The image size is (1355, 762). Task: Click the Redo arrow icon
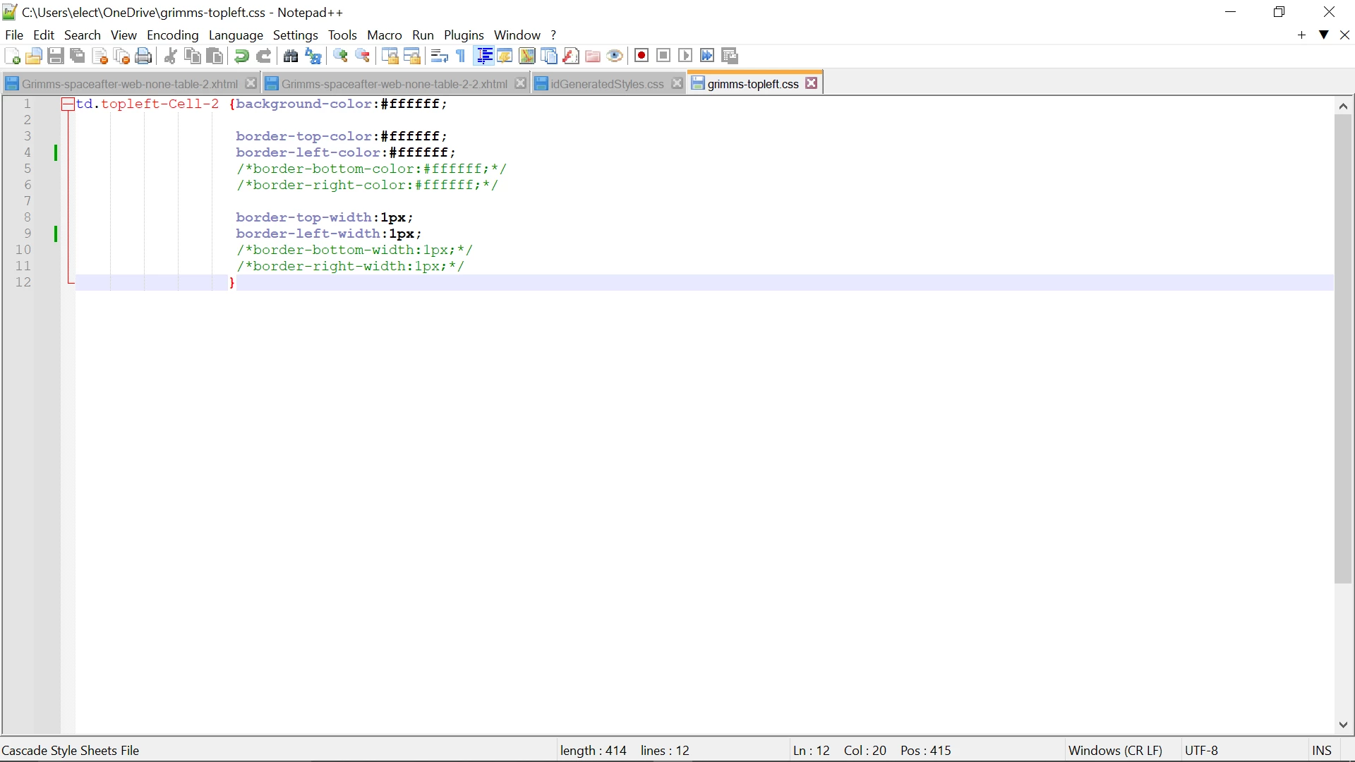coord(264,56)
